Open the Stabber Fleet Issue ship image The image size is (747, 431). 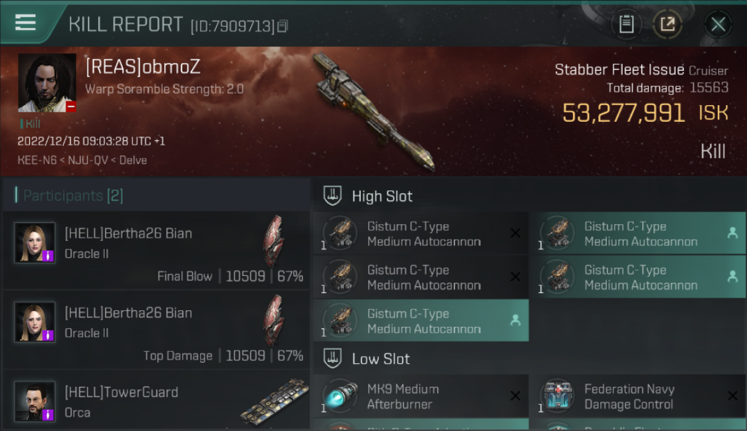(375, 112)
